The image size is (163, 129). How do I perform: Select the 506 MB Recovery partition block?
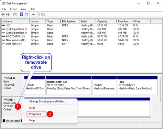click(105, 85)
